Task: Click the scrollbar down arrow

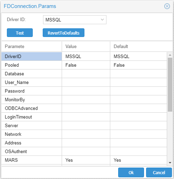Action: click(170, 163)
